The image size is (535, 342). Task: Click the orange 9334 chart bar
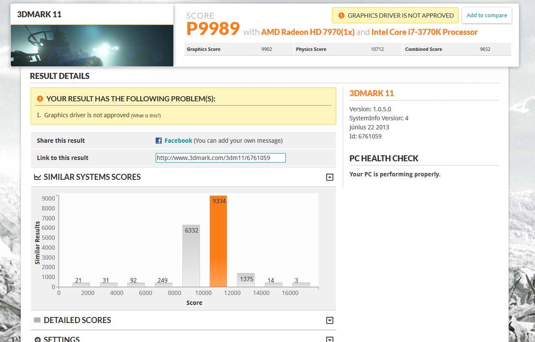pos(218,242)
